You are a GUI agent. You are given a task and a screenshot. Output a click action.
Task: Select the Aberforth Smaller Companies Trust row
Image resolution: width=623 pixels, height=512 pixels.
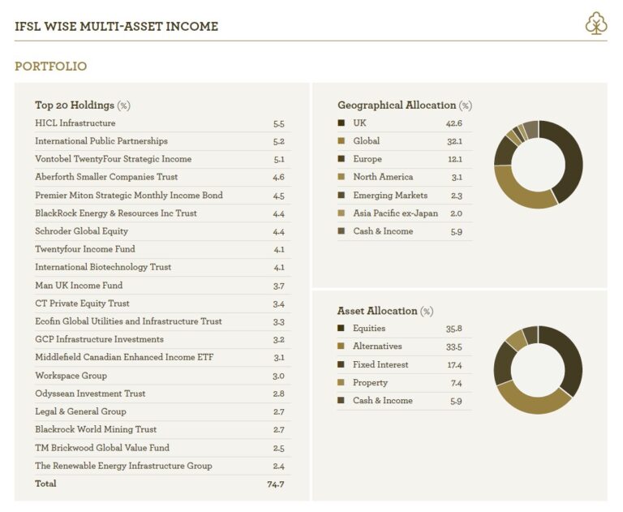[106, 177]
